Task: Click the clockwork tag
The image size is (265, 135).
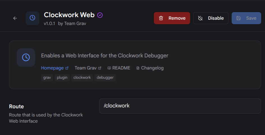Action: coord(82,78)
